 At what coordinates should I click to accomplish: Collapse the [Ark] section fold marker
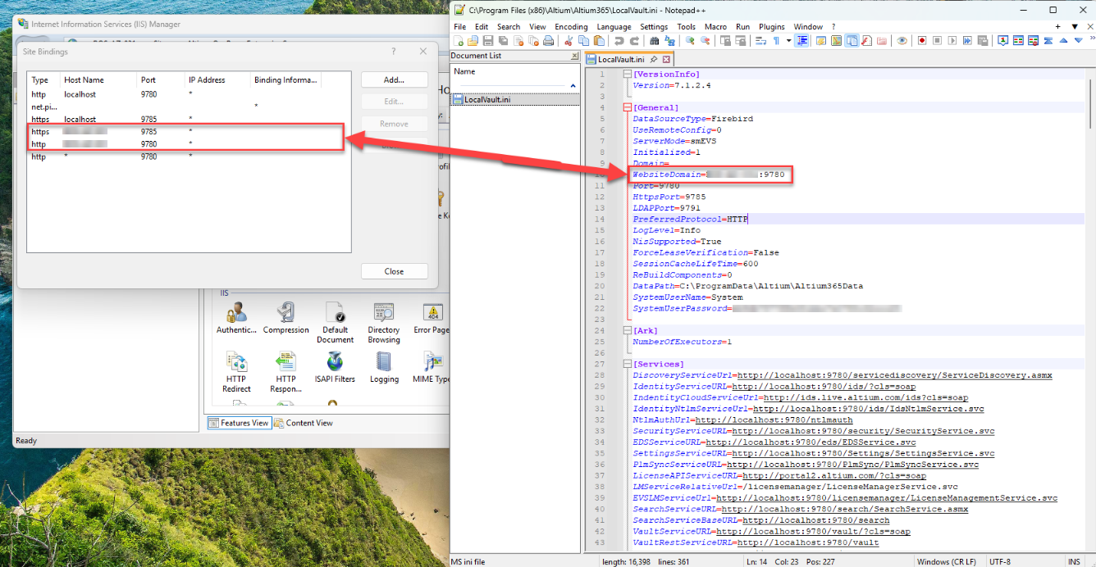(x=628, y=331)
